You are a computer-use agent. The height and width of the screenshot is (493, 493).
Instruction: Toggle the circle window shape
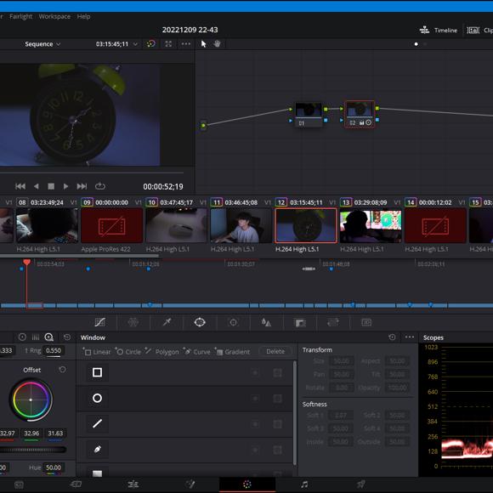tap(97, 399)
